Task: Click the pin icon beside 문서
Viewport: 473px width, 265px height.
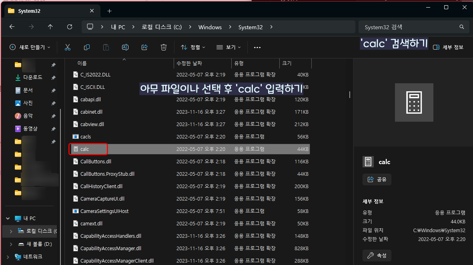Action: pos(53,90)
